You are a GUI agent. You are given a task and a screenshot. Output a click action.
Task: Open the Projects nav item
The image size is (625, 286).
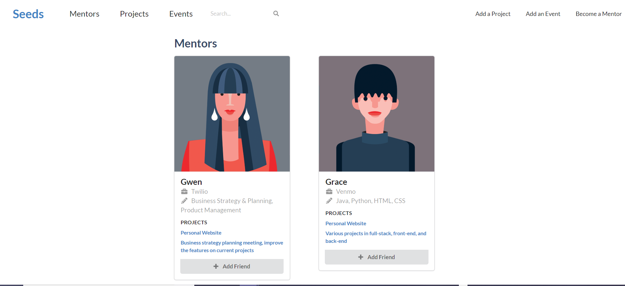coord(134,14)
